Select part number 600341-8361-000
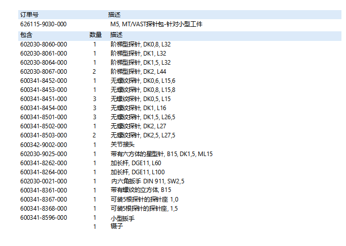 pos(44,190)
